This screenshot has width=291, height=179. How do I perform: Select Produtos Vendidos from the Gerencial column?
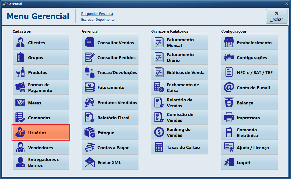(x=110, y=102)
